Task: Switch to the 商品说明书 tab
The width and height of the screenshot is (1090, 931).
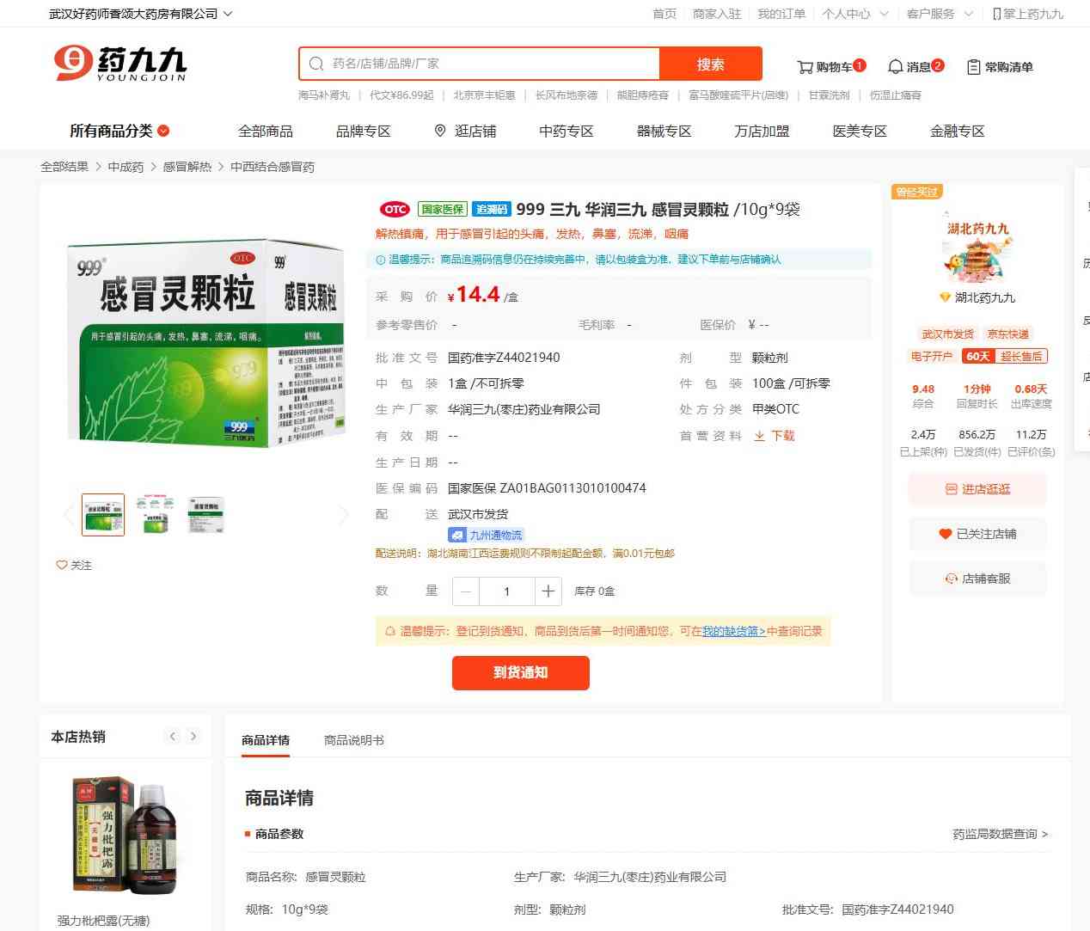Action: 354,740
